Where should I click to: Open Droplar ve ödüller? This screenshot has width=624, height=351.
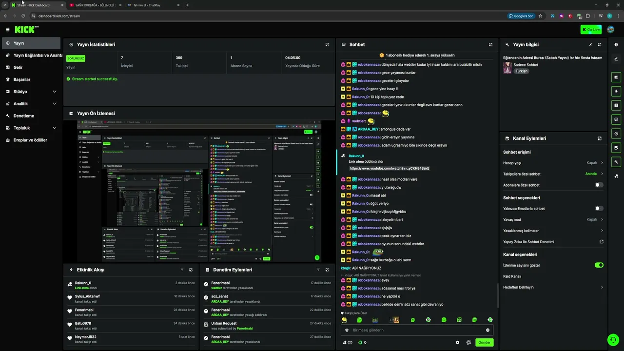point(31,140)
